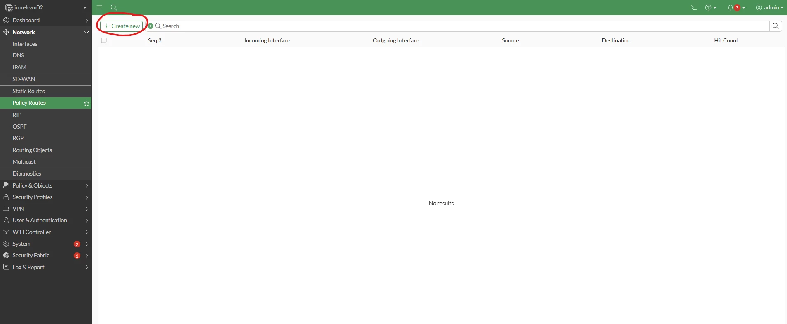Click the Dashboard gauge icon
Screen dimensions: 787x324
pyautogui.click(x=6, y=20)
